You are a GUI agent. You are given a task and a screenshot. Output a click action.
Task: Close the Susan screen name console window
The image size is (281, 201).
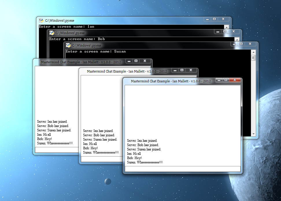(250, 44)
